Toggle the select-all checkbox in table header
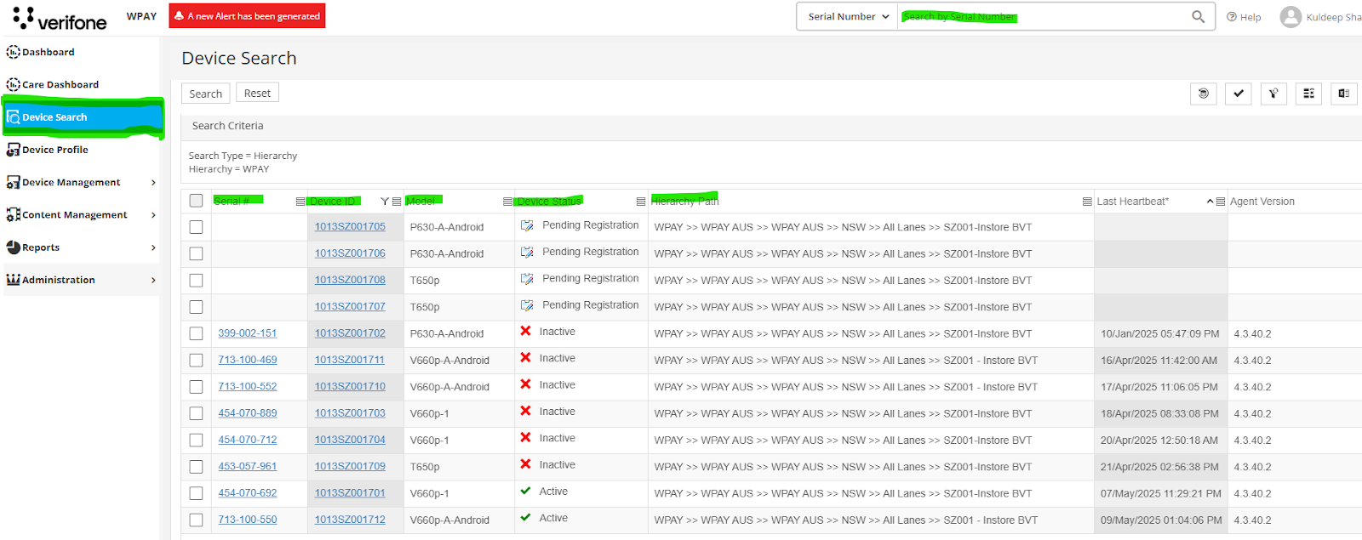 pos(196,201)
